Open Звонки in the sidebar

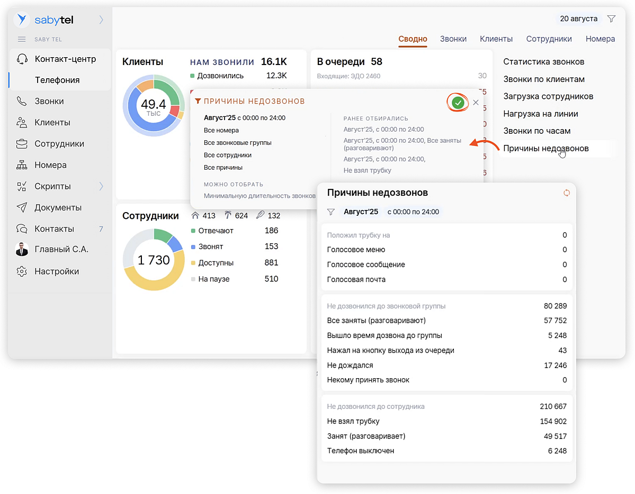pyautogui.click(x=49, y=101)
